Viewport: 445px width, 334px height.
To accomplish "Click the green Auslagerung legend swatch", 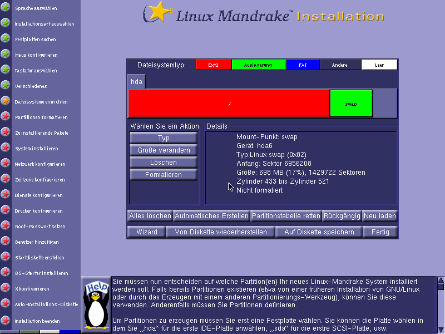I will (x=259, y=65).
